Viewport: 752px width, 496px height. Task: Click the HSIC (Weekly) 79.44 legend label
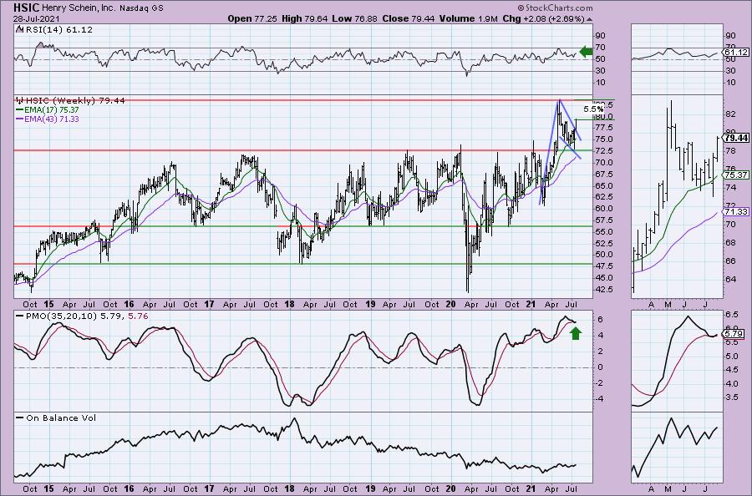point(70,101)
